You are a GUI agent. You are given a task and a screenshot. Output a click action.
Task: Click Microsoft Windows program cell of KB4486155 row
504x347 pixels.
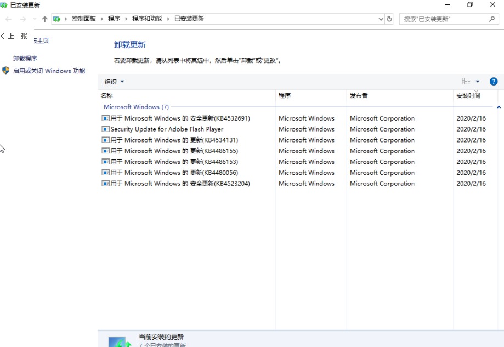point(307,151)
